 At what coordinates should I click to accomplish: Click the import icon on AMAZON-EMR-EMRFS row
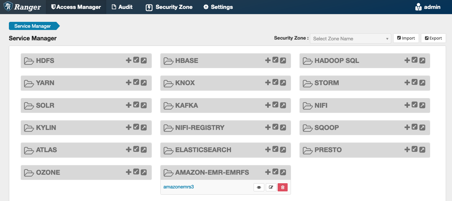point(275,172)
